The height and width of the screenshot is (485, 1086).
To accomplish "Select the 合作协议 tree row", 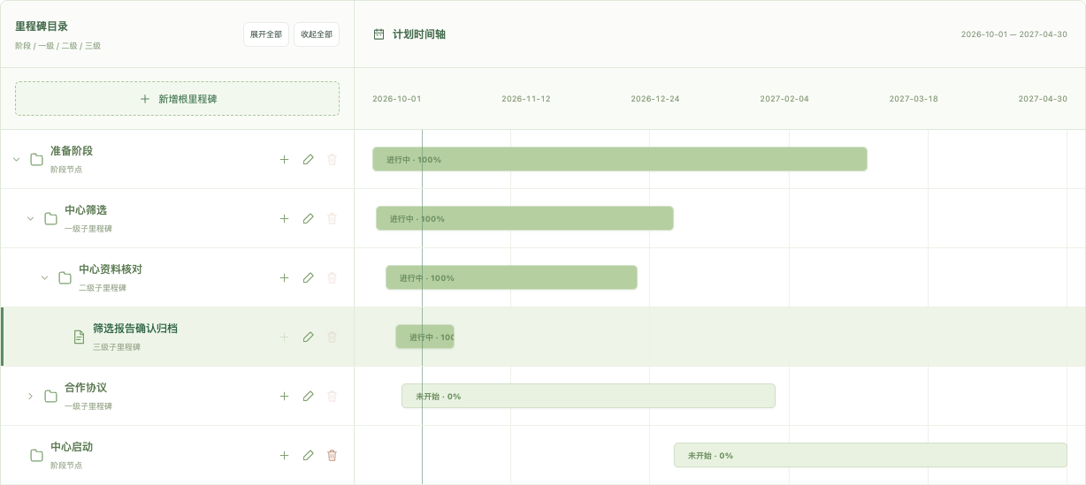I will 177,397.
